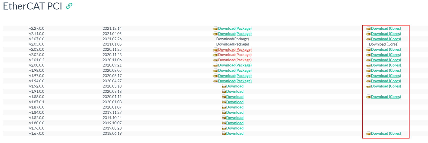428x143 pixels.
Task: Click zip icon for v2.27.0.0 cores download
Action: click(x=368, y=29)
